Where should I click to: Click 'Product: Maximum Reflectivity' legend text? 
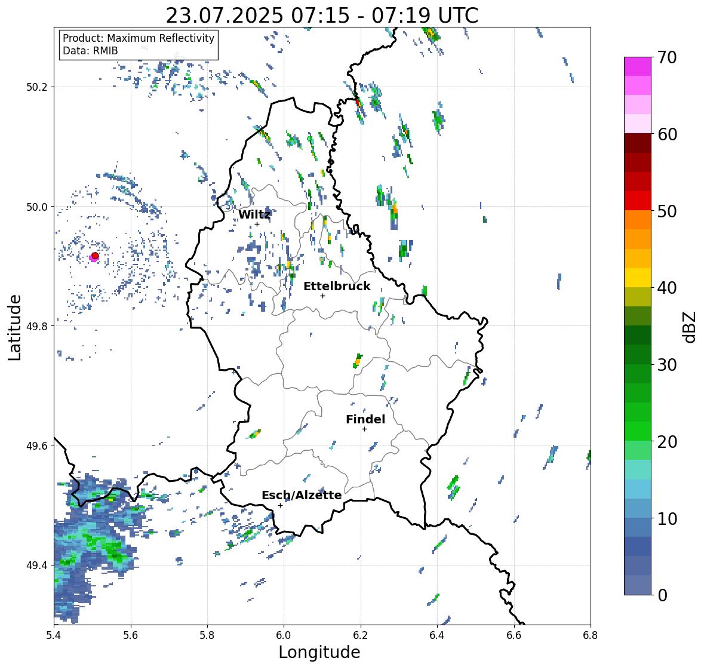pos(139,38)
